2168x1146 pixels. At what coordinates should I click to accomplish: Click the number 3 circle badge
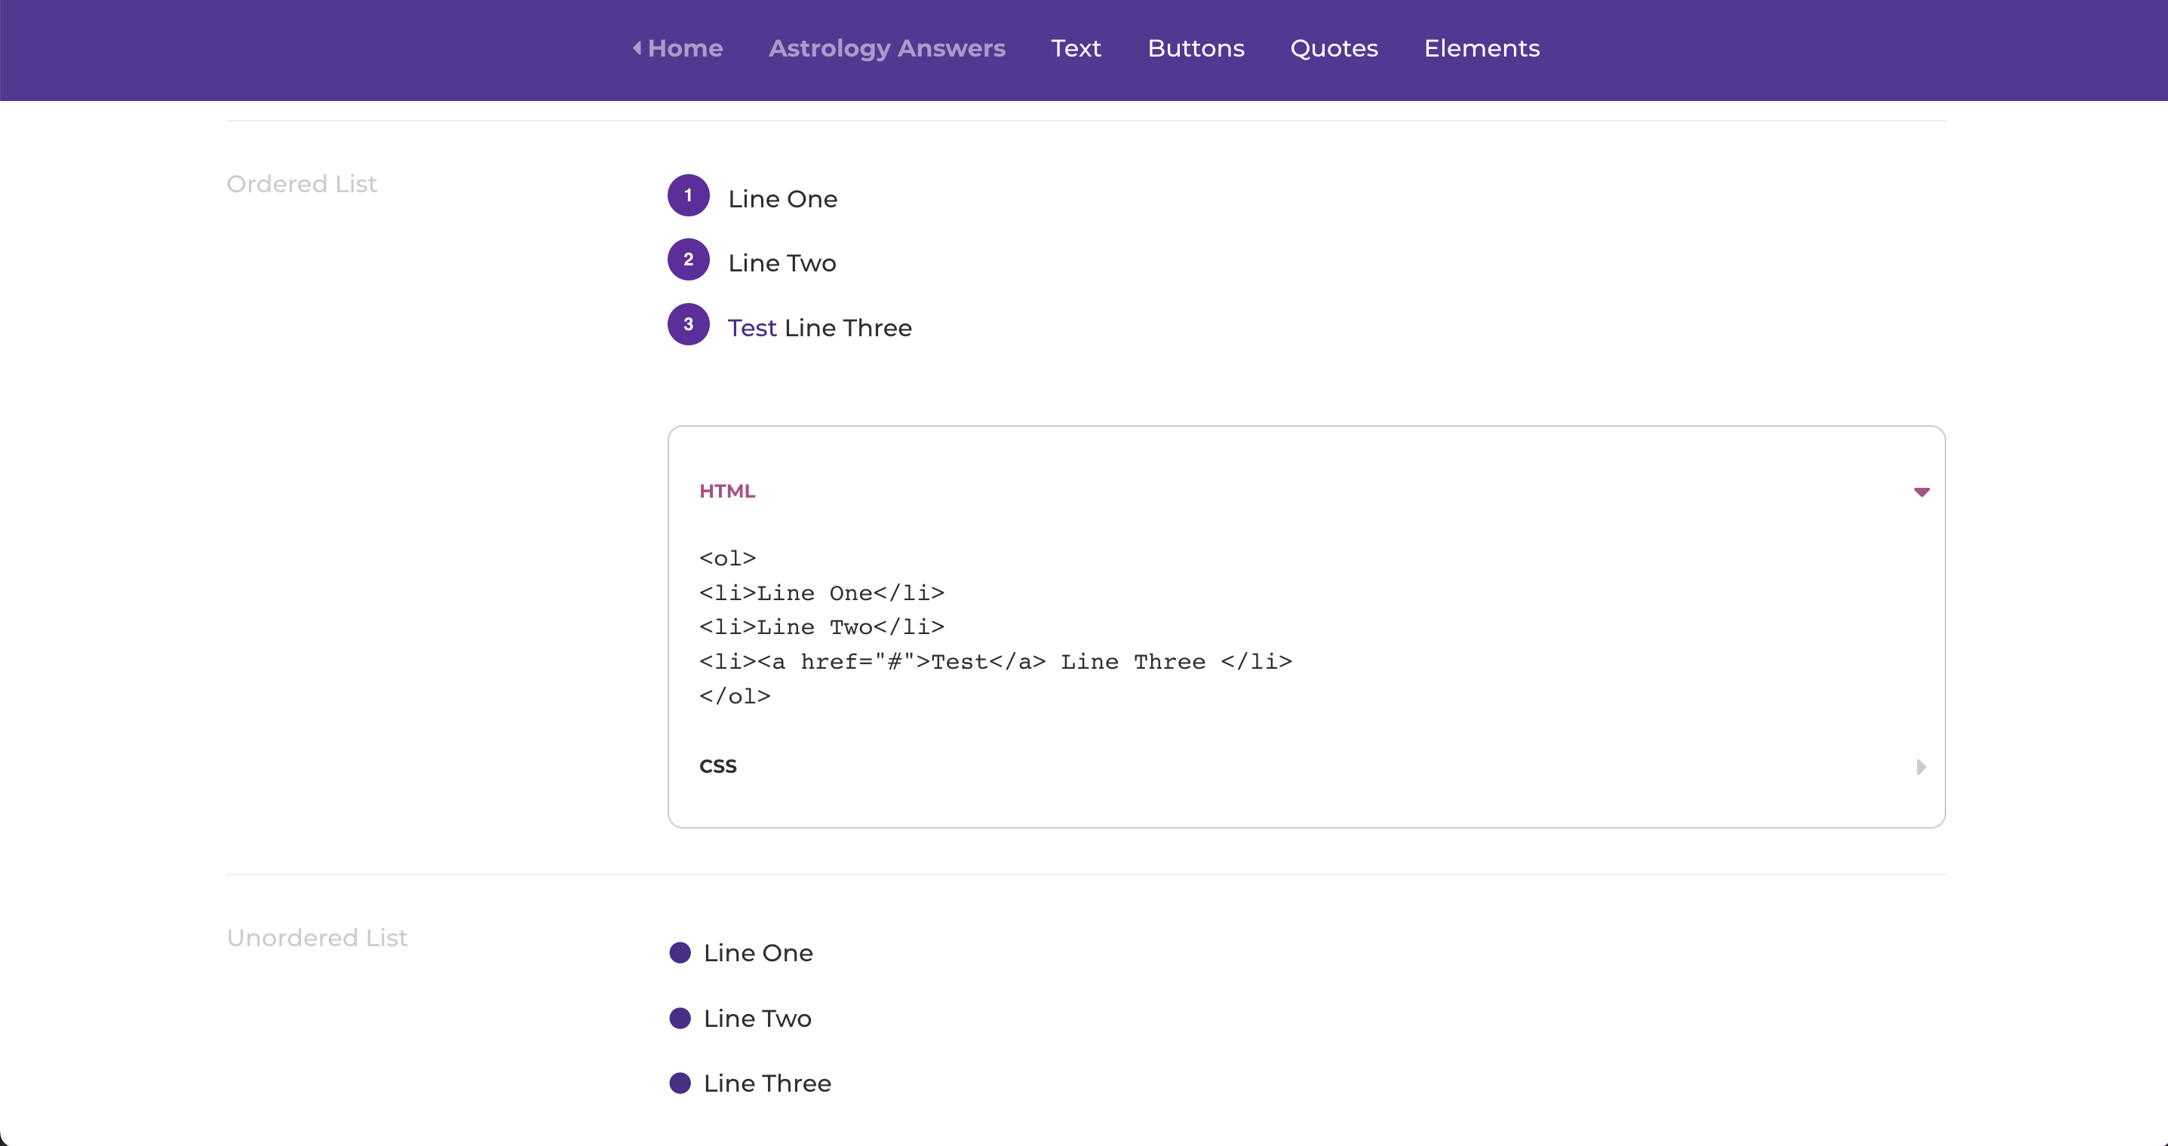tap(689, 324)
